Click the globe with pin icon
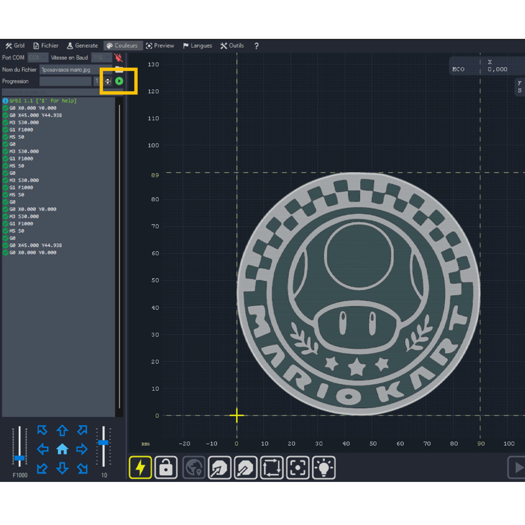Screen dimensions: 525x525 tap(194, 467)
